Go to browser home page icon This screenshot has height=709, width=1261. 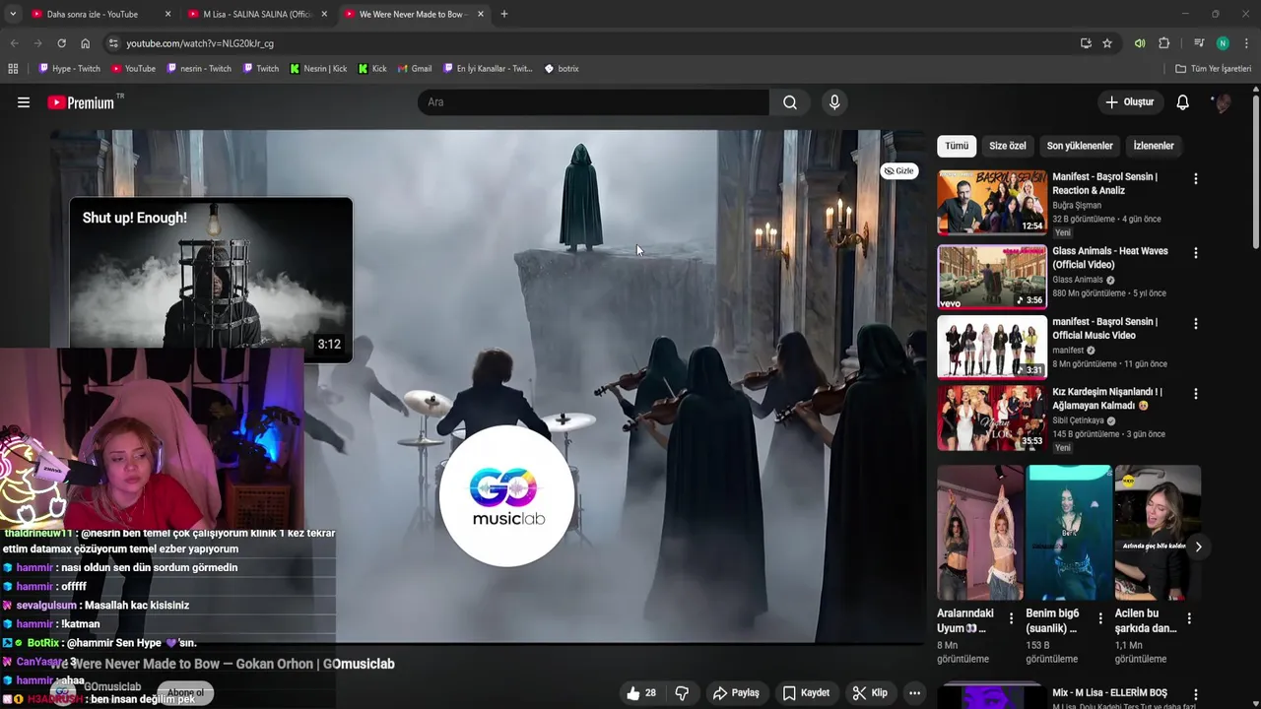point(86,43)
